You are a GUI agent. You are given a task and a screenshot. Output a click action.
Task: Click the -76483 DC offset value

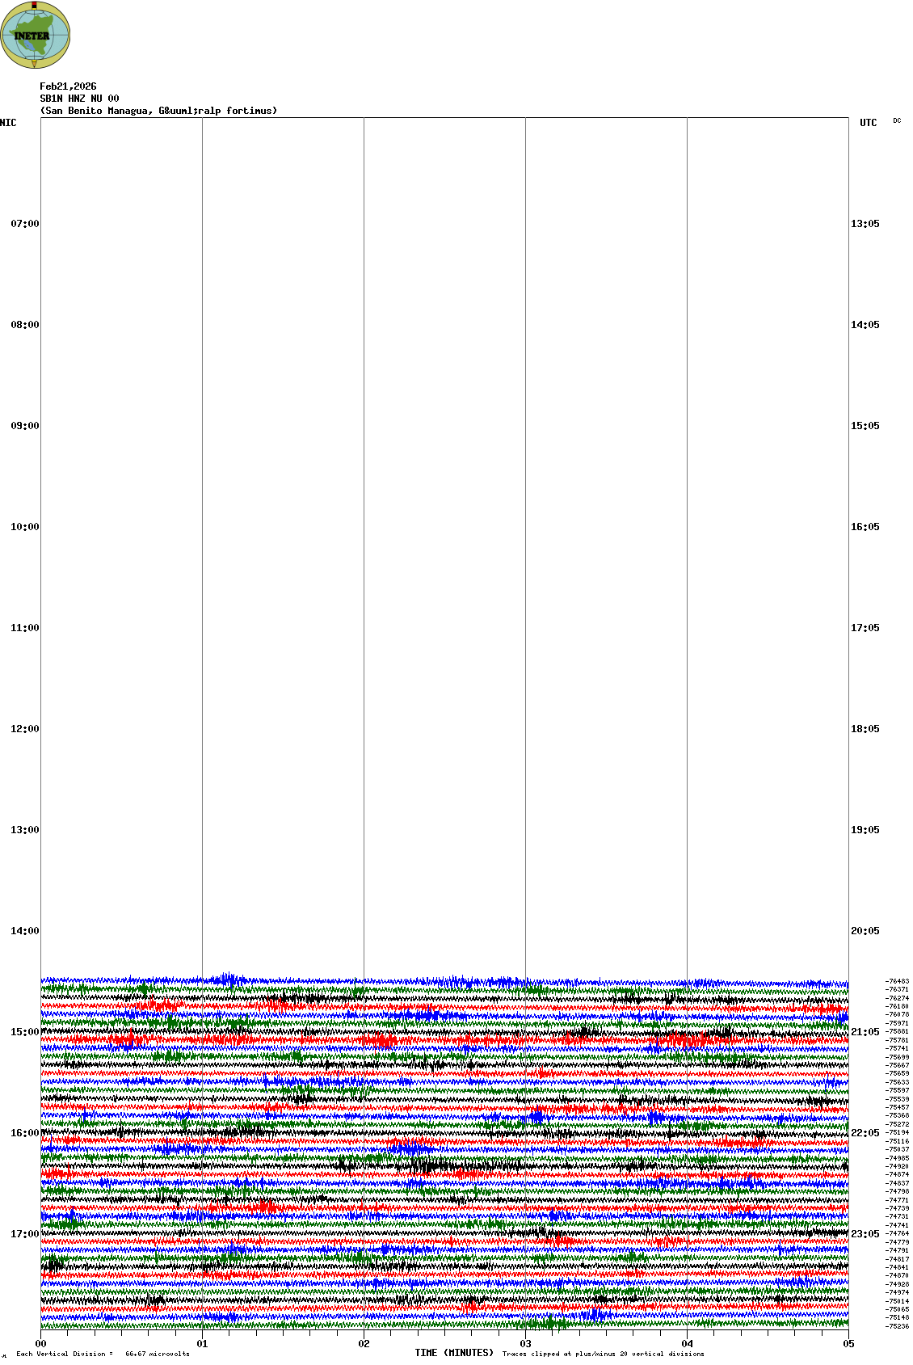tap(897, 981)
